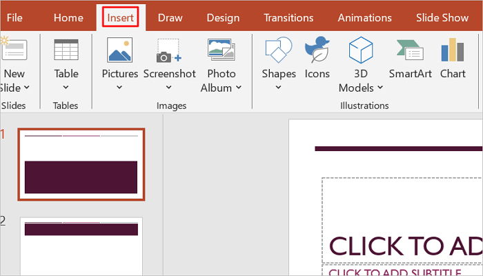Viewport: 483px width, 276px height.
Task: Expand the Pictures dropdown arrow
Action: pos(119,88)
